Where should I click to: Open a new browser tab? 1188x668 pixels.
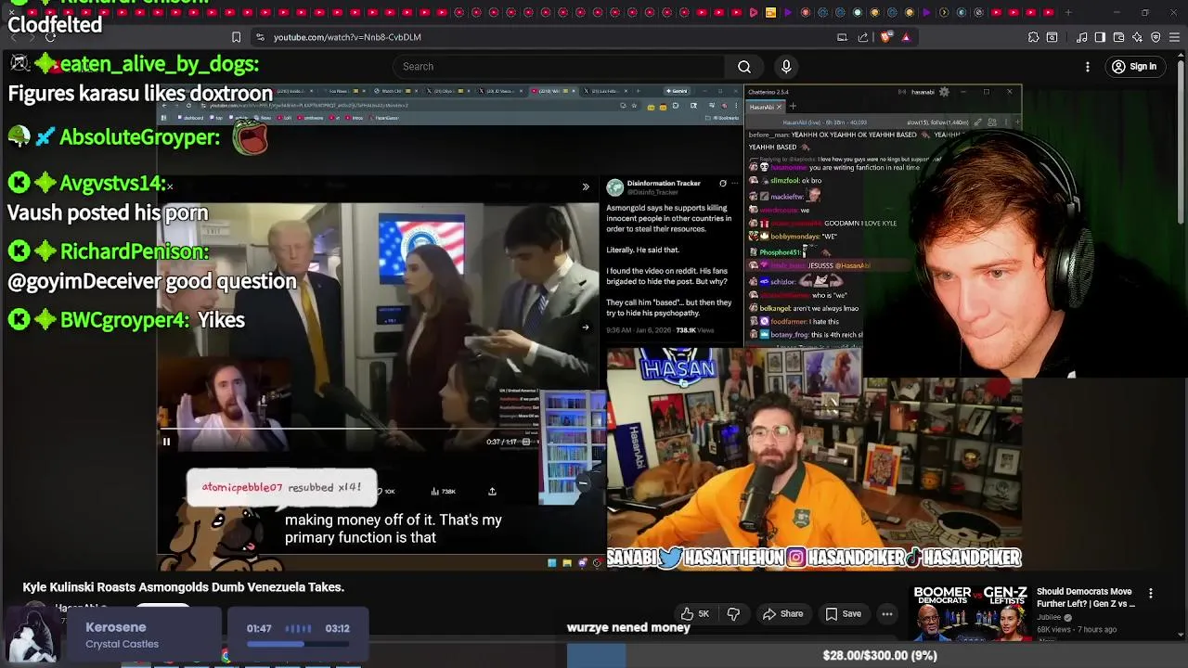pyautogui.click(x=1068, y=13)
